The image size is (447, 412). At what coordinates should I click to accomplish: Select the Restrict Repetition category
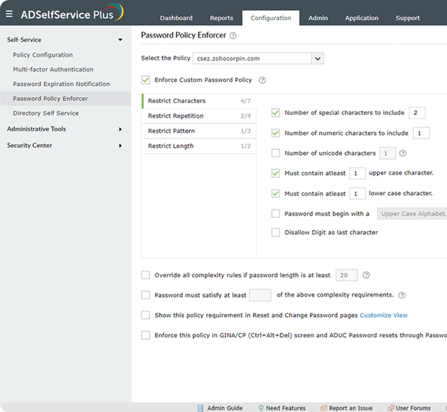(199, 116)
